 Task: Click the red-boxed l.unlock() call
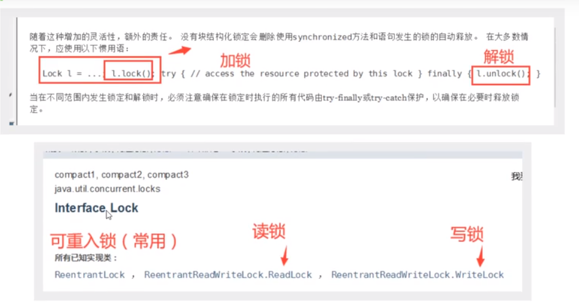coord(501,75)
